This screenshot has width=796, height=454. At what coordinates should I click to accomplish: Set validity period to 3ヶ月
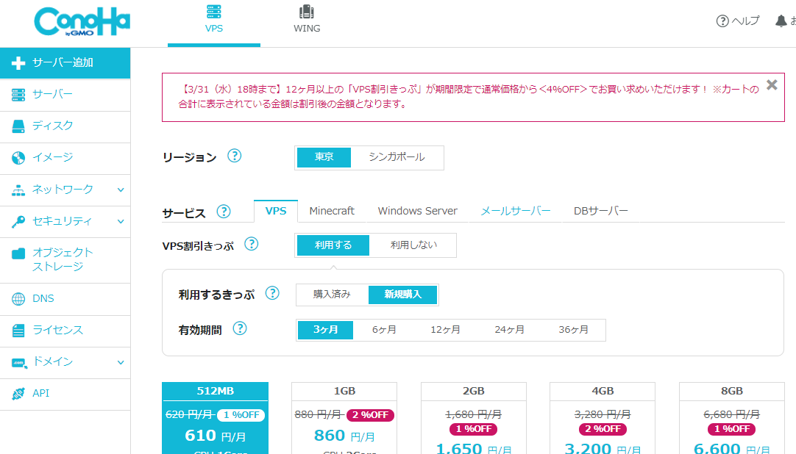pos(325,330)
